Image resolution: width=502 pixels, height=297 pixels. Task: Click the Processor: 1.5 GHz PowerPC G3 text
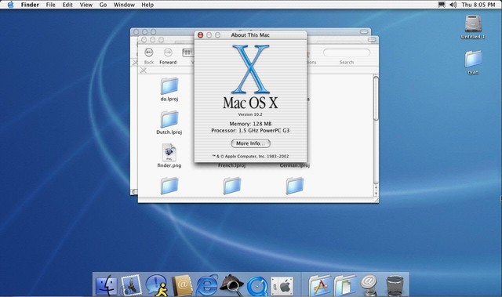point(250,130)
